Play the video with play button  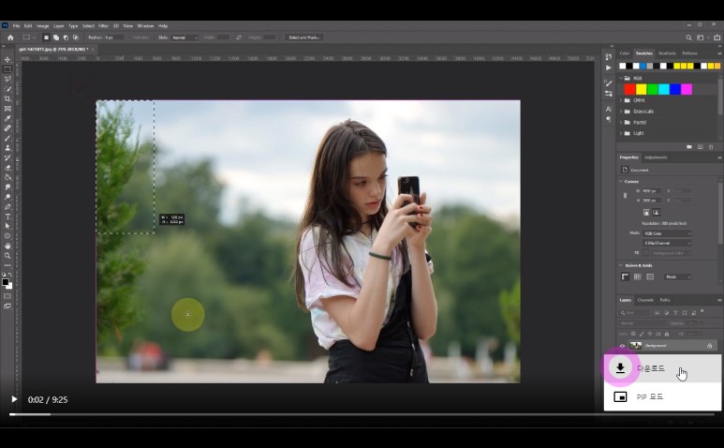click(x=14, y=399)
